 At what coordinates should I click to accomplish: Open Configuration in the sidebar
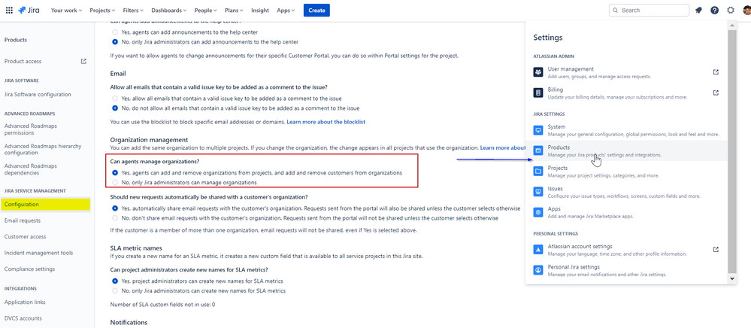pos(45,205)
